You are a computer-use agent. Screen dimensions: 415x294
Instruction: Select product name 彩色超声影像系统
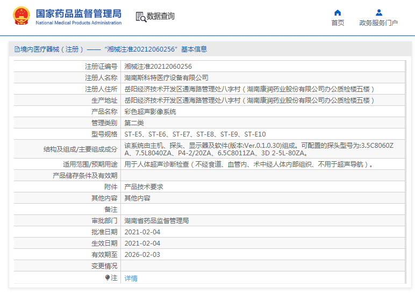point(150,112)
